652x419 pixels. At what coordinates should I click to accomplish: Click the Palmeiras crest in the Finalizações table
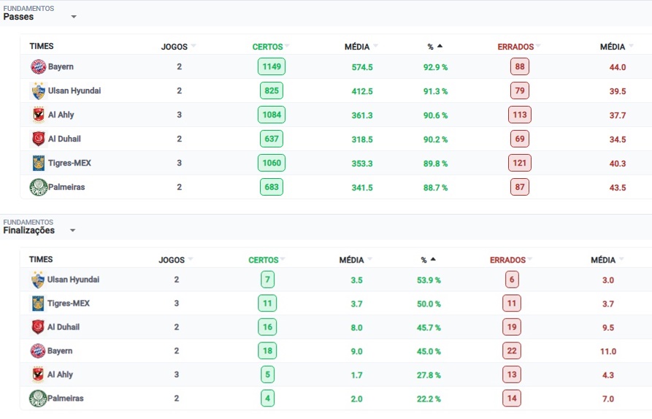[x=38, y=399]
